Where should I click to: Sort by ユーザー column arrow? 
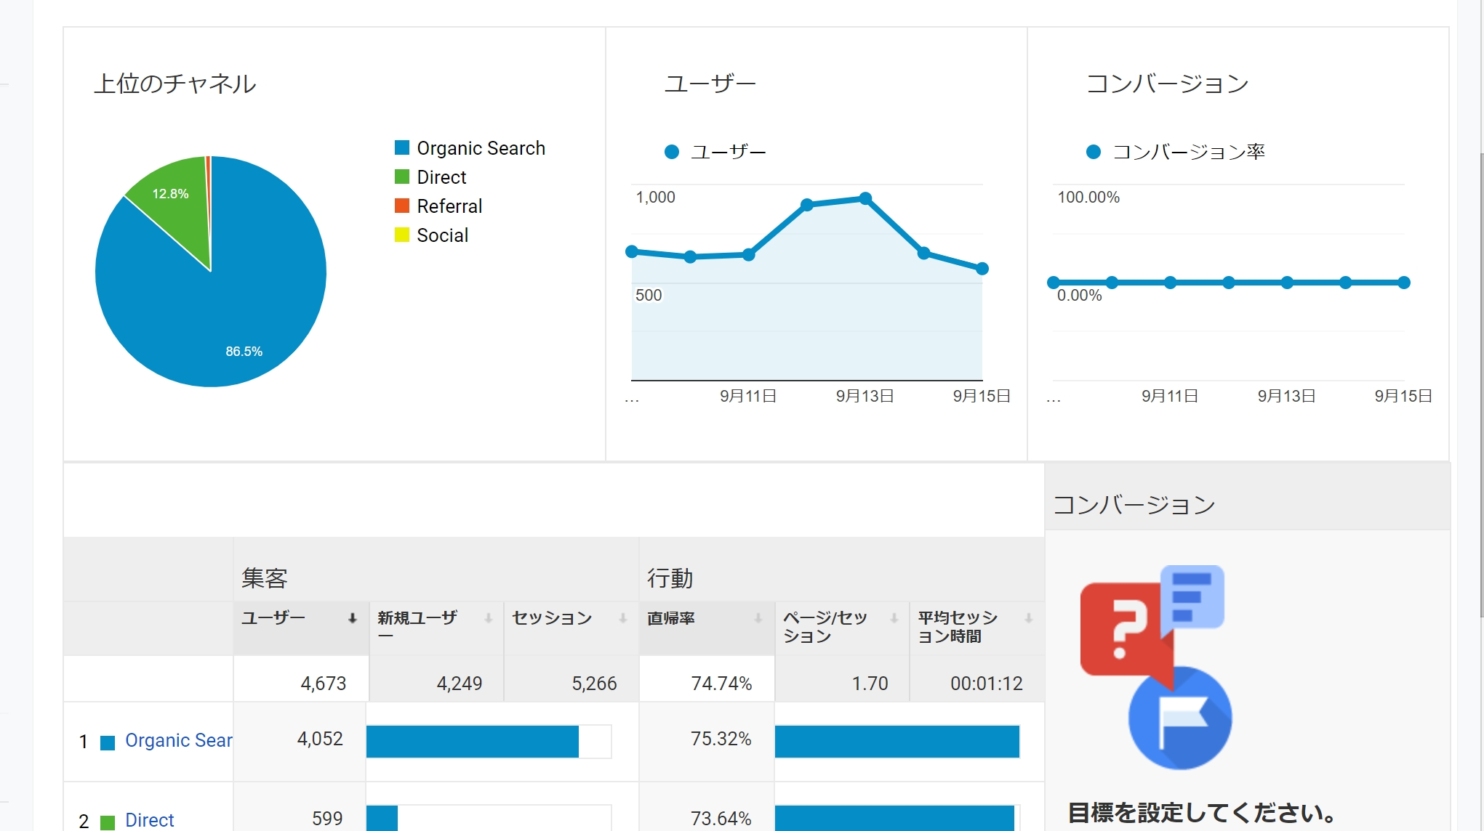(353, 618)
